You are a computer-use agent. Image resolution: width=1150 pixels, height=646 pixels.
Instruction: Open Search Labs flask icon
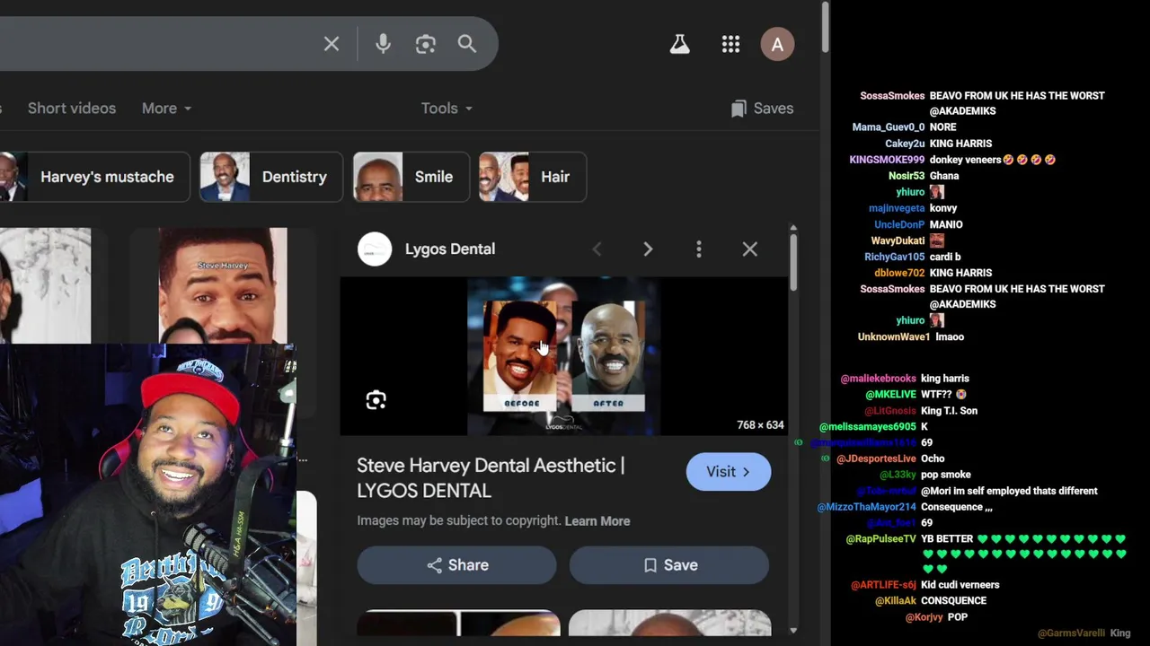pos(680,44)
